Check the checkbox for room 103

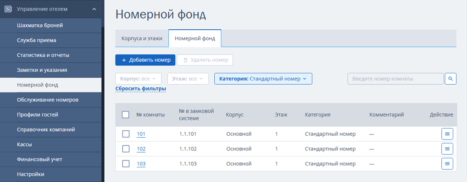[x=126, y=164]
